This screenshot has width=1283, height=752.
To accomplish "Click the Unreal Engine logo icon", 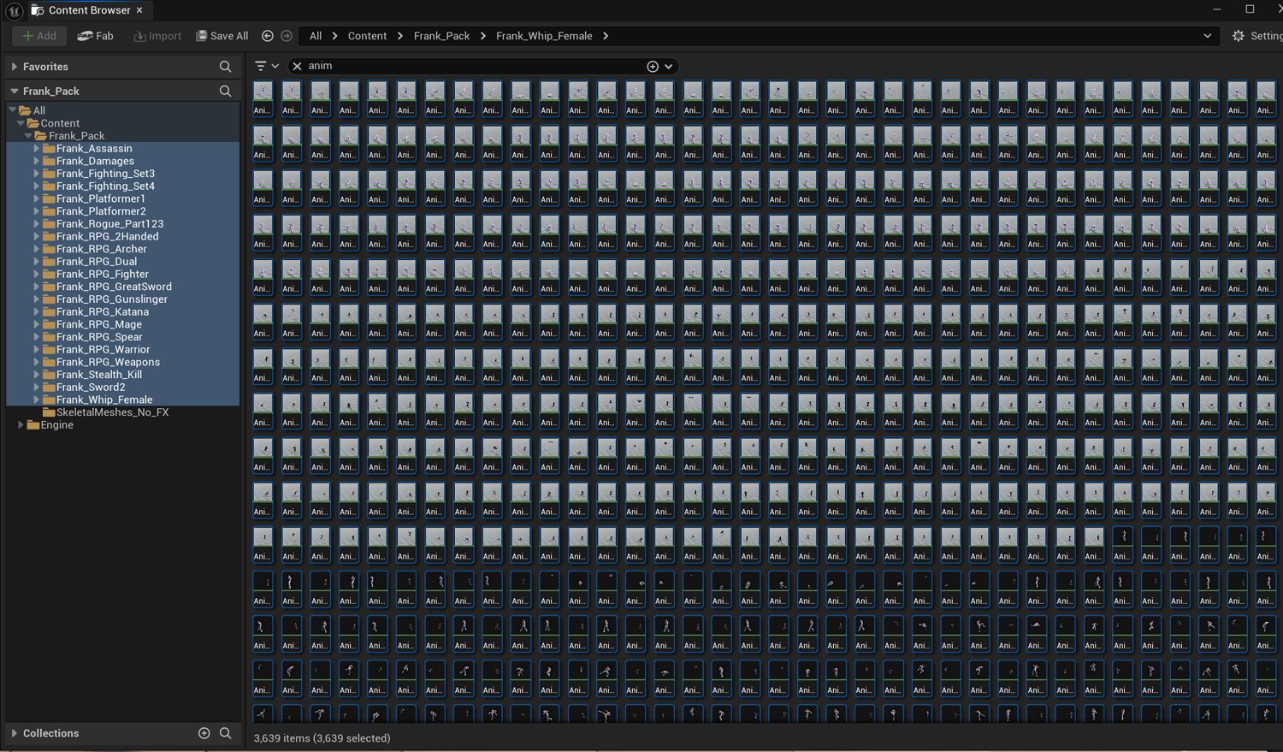I will 14,11.
